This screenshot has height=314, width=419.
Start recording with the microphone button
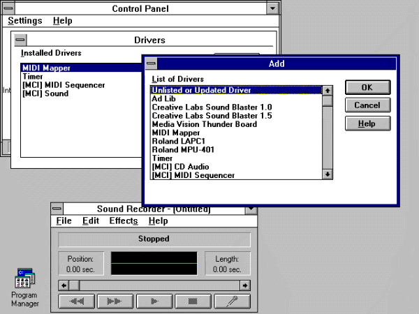pos(232,301)
